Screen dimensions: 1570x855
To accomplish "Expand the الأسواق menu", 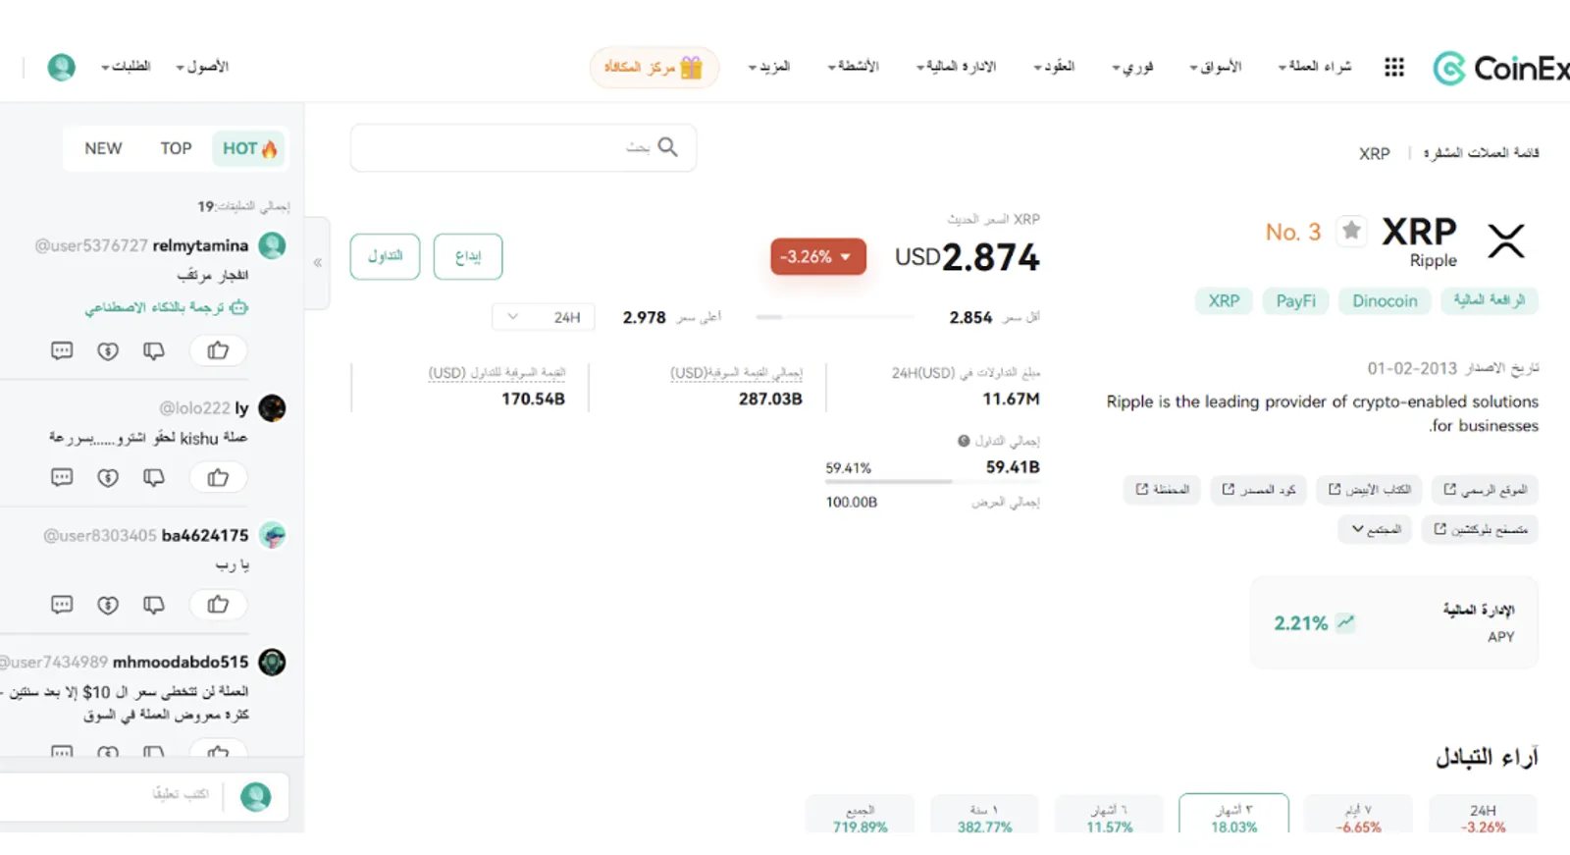I will tap(1216, 67).
